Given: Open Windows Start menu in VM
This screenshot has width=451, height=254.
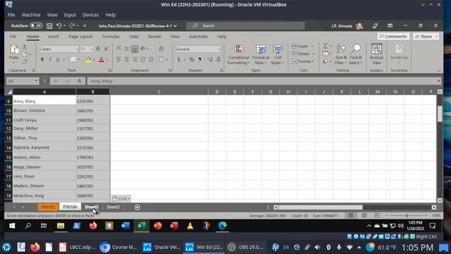Looking at the screenshot, I should (x=12, y=226).
